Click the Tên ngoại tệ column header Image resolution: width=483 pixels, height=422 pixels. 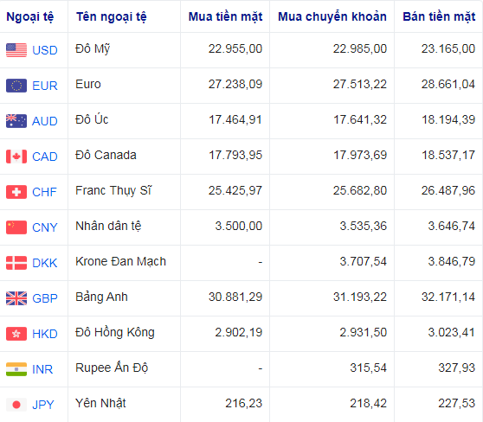112,16
